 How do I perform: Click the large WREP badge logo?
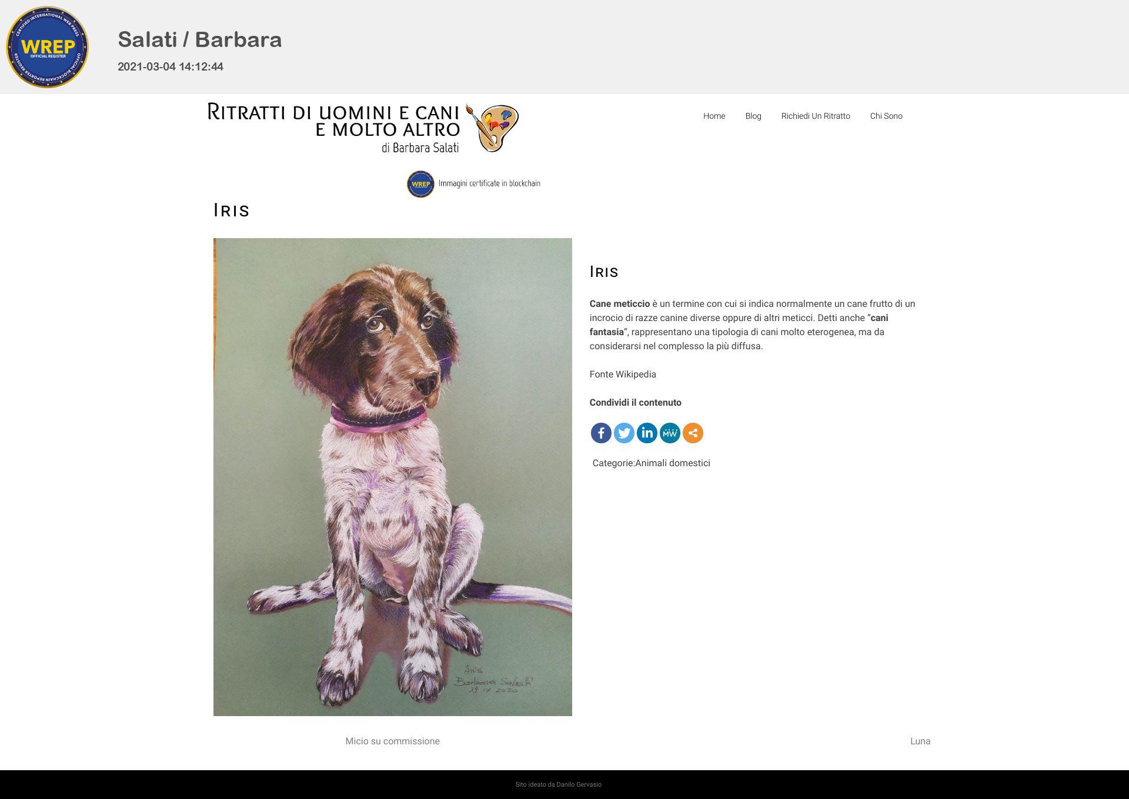(47, 47)
